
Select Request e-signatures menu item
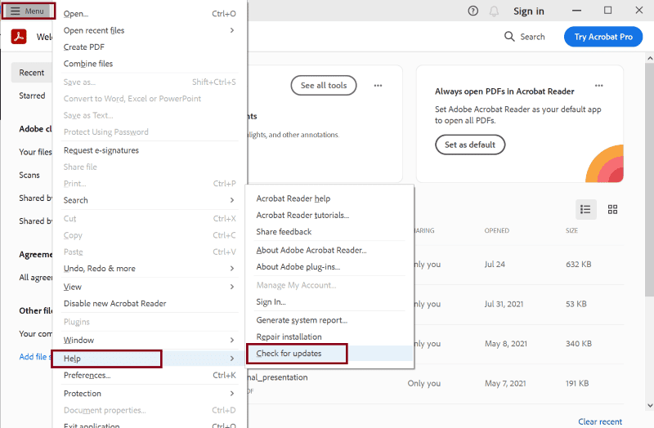click(150, 150)
